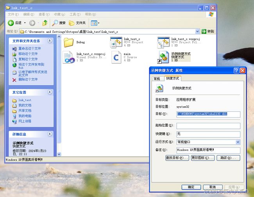Go up one folder level icon
The height and width of the screenshot is (197, 254).
point(45,23)
